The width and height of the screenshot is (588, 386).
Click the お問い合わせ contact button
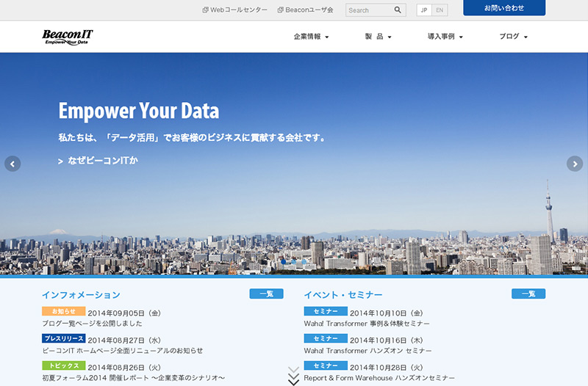(504, 8)
